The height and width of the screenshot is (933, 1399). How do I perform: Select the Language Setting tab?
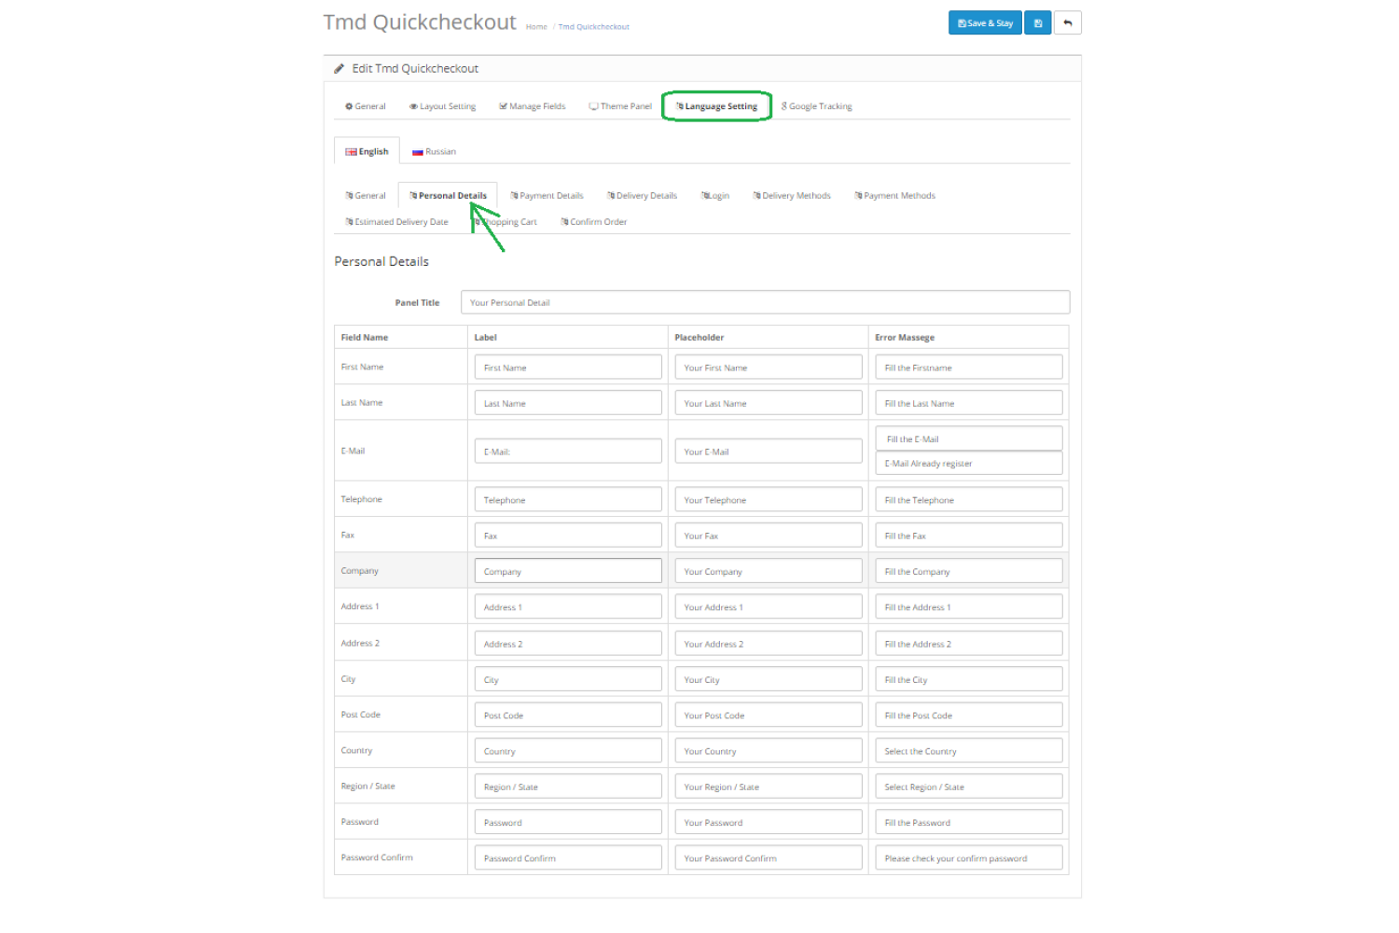pos(716,106)
